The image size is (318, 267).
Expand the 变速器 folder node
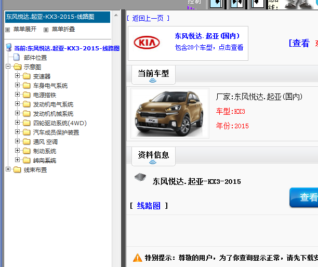coord(18,76)
